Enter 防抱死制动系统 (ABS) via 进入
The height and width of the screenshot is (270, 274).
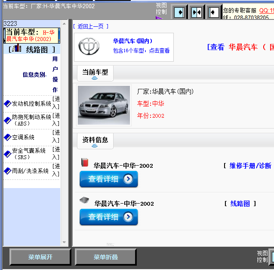56,119
